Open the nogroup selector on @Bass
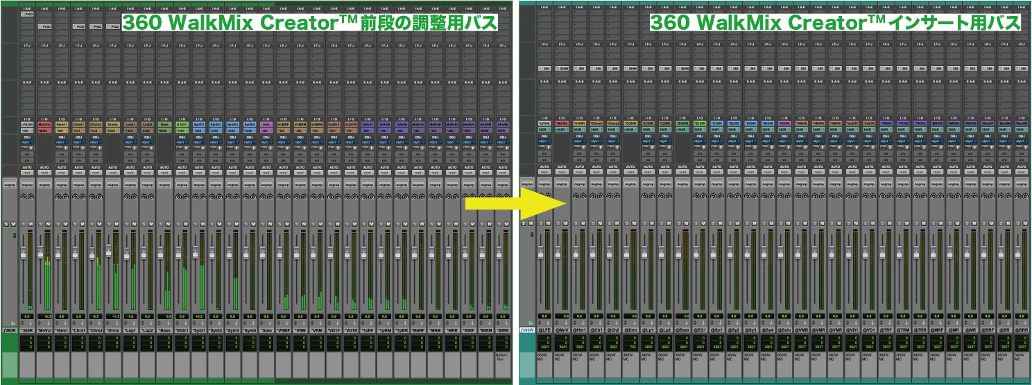Image resolution: width=1032 pixels, height=385 pixels. [681, 184]
